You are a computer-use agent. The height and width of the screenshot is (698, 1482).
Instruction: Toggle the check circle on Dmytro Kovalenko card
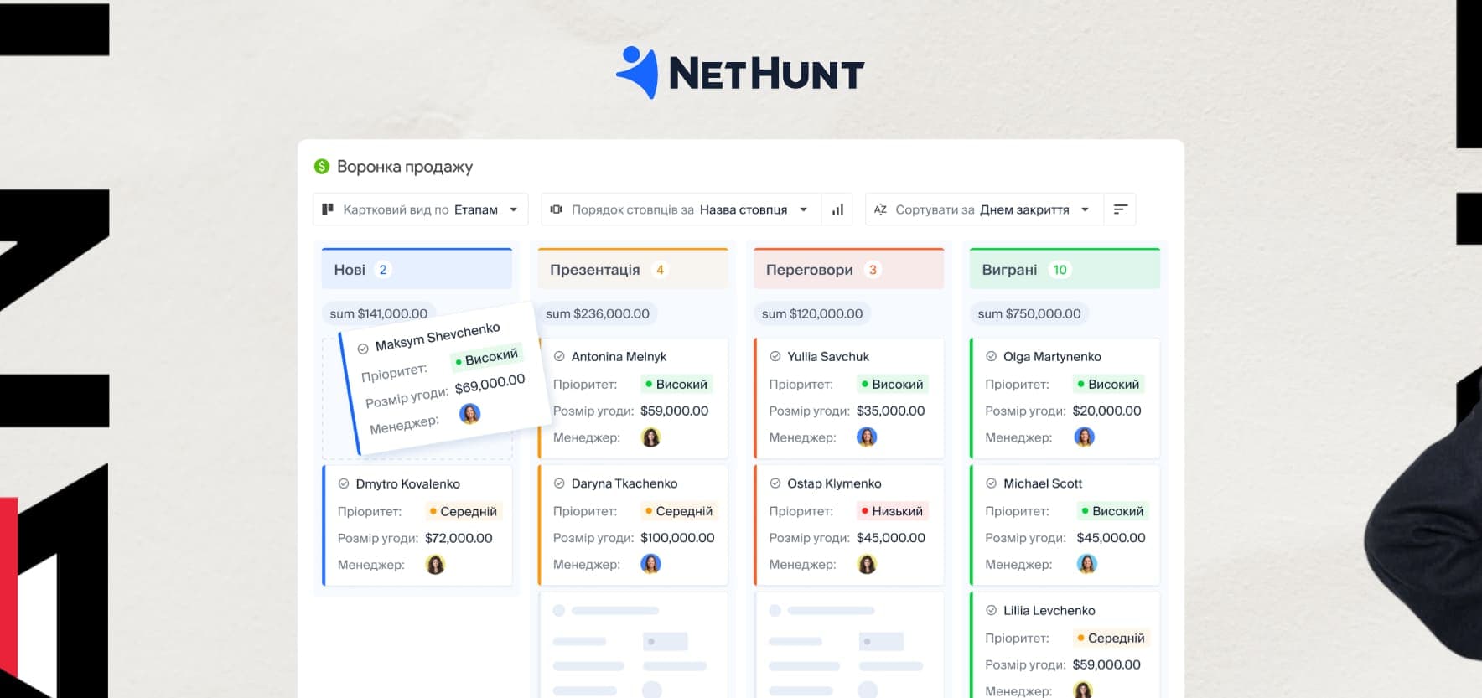[344, 483]
